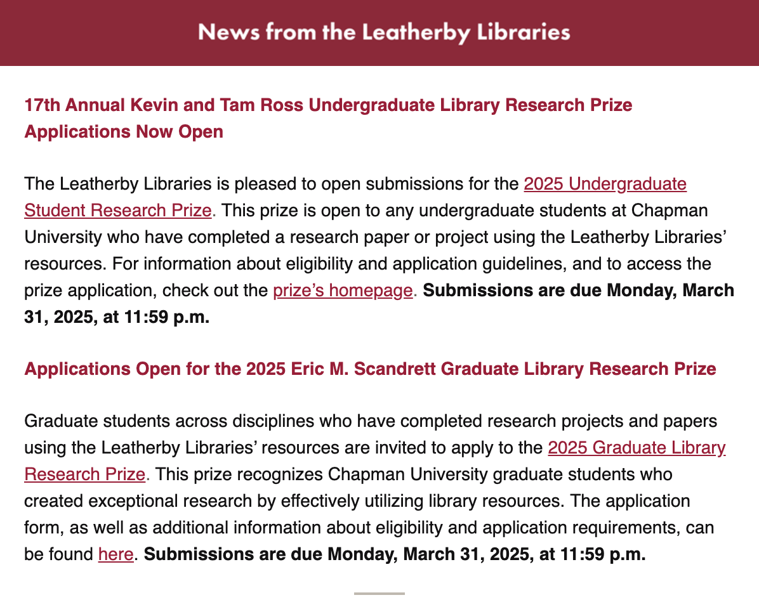
Task: Click the News from the Leatherby Libraries banner title
Action: (x=383, y=32)
